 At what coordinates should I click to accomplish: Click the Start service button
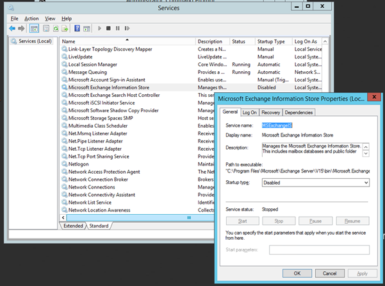pos(242,221)
